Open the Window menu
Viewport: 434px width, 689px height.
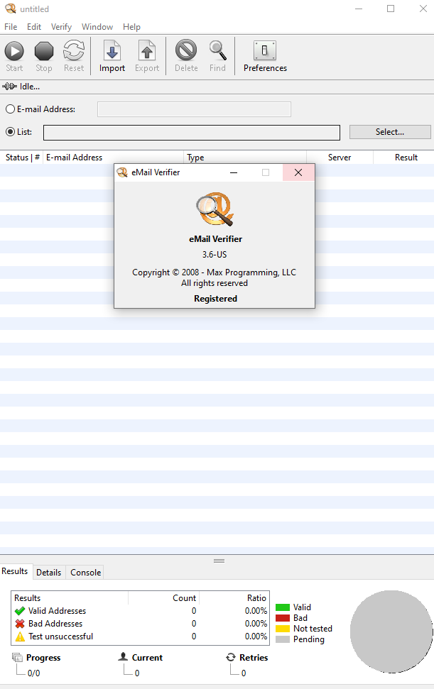pos(97,27)
